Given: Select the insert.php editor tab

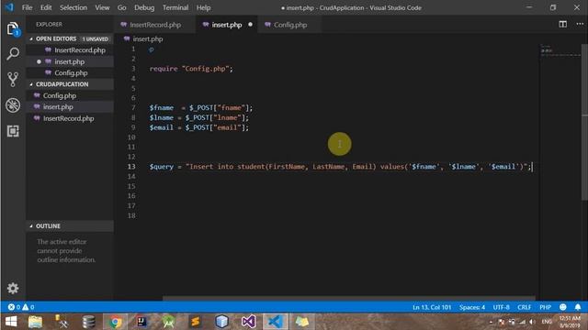Looking at the screenshot, I should click(x=227, y=25).
